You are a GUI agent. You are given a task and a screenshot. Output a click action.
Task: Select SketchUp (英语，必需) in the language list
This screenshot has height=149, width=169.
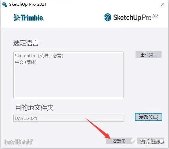[39, 56]
